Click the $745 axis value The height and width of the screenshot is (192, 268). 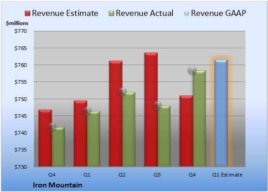21,116
